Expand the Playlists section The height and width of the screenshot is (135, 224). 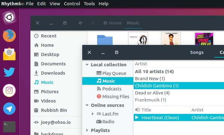pos(87,130)
